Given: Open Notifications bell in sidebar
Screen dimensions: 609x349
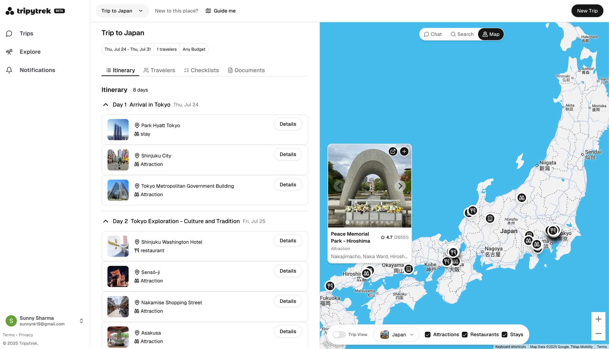Looking at the screenshot, I should (9, 70).
